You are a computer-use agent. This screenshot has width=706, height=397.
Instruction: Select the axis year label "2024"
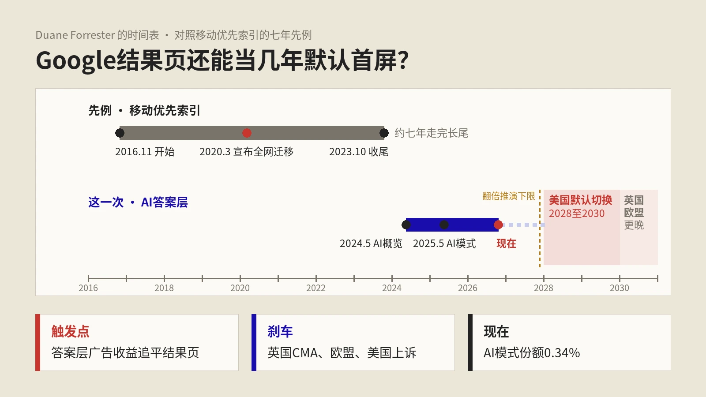pos(392,288)
